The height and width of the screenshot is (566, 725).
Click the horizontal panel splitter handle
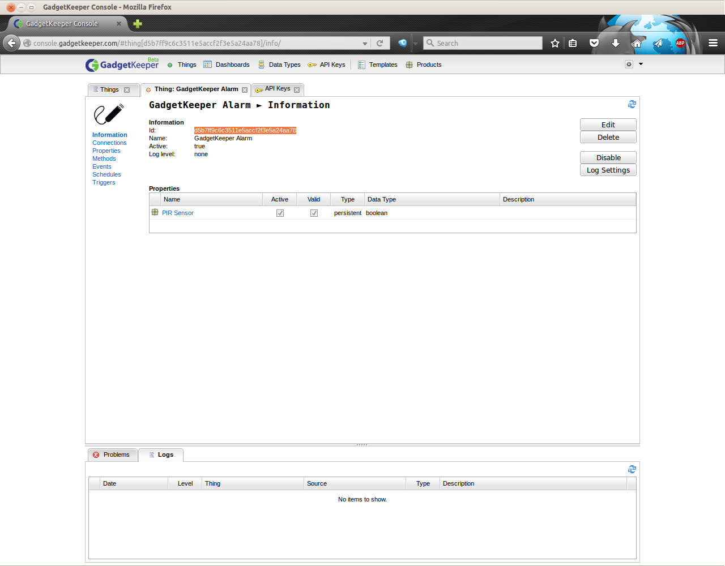click(362, 445)
